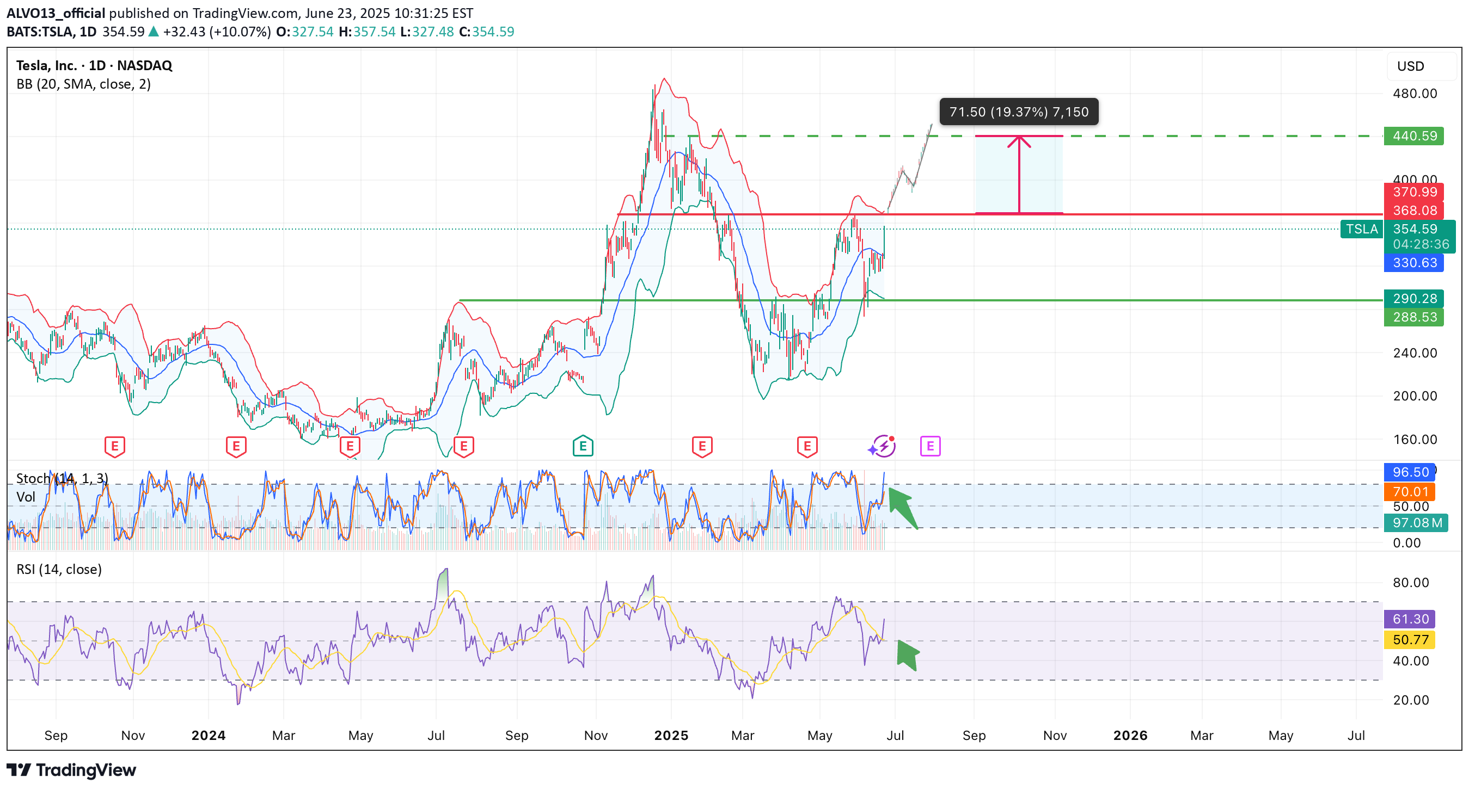Click the 96.50 stochastic value label
Image resolution: width=1469 pixels, height=790 pixels.
pos(1410,472)
